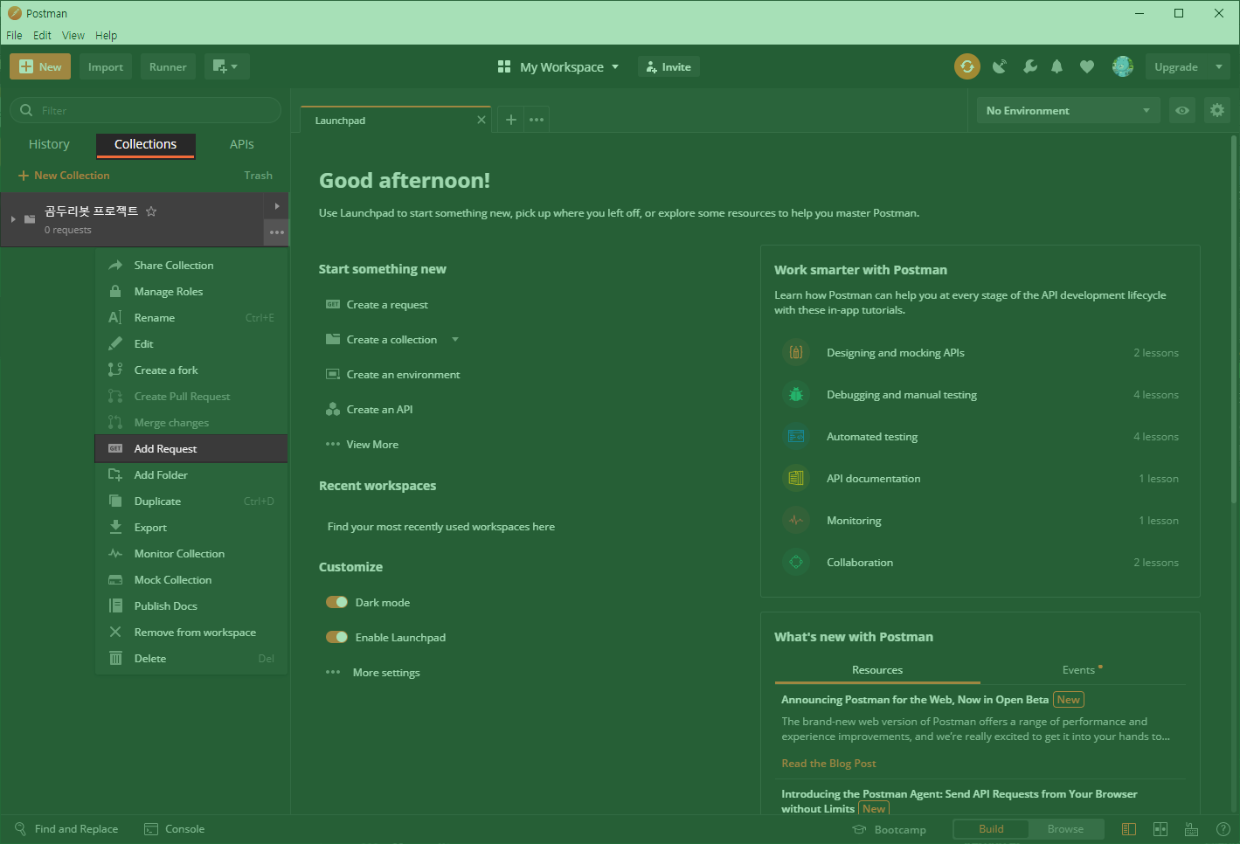
Task: Select Export in the context menu
Action: [x=191, y=528]
